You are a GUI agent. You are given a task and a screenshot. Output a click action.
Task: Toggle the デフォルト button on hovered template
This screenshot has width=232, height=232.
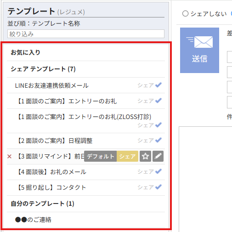101,156
